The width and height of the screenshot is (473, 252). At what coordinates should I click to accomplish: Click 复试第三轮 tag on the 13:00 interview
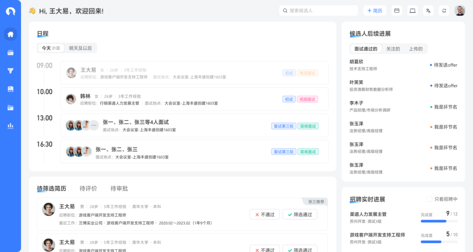(283, 126)
